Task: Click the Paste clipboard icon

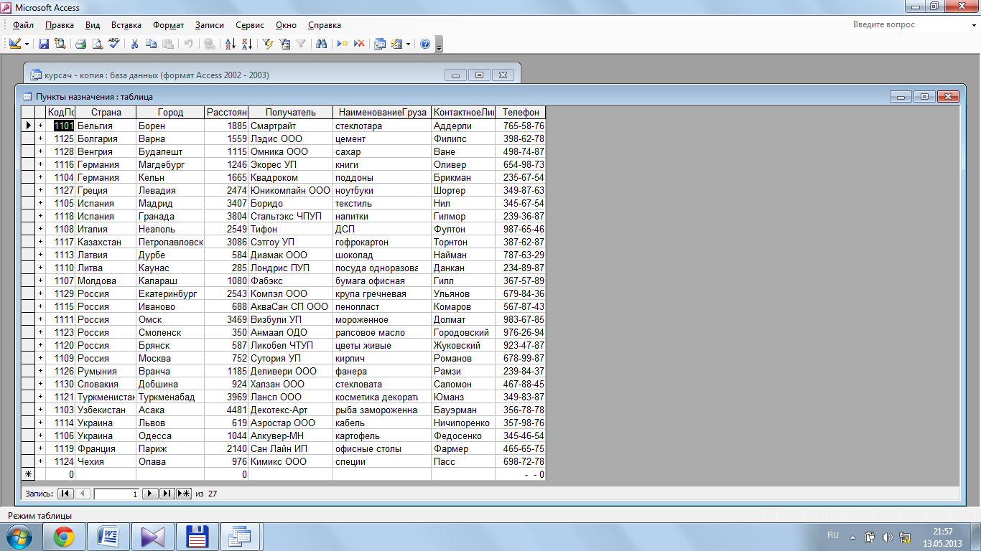Action: (x=167, y=44)
